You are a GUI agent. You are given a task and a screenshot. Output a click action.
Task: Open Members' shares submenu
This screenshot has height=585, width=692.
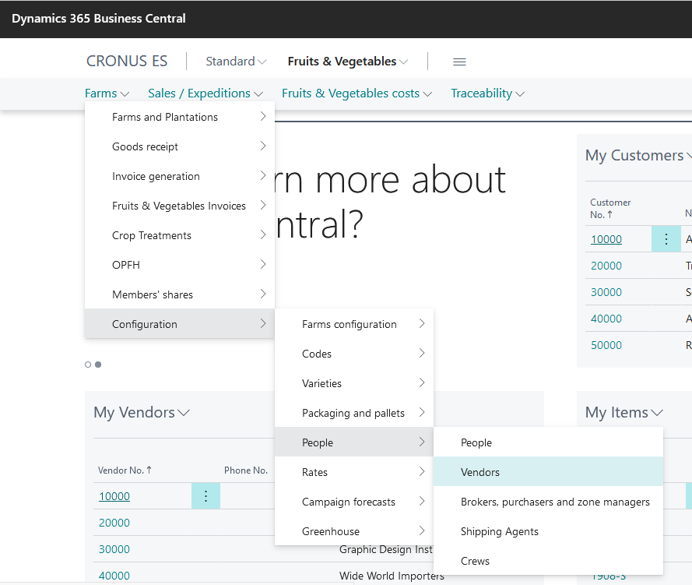point(180,294)
